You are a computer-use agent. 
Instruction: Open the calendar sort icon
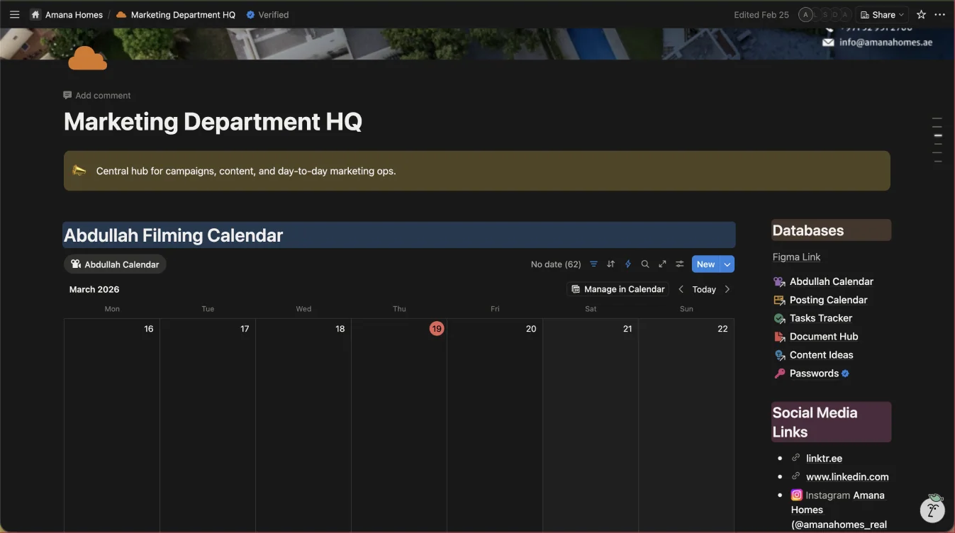610,264
